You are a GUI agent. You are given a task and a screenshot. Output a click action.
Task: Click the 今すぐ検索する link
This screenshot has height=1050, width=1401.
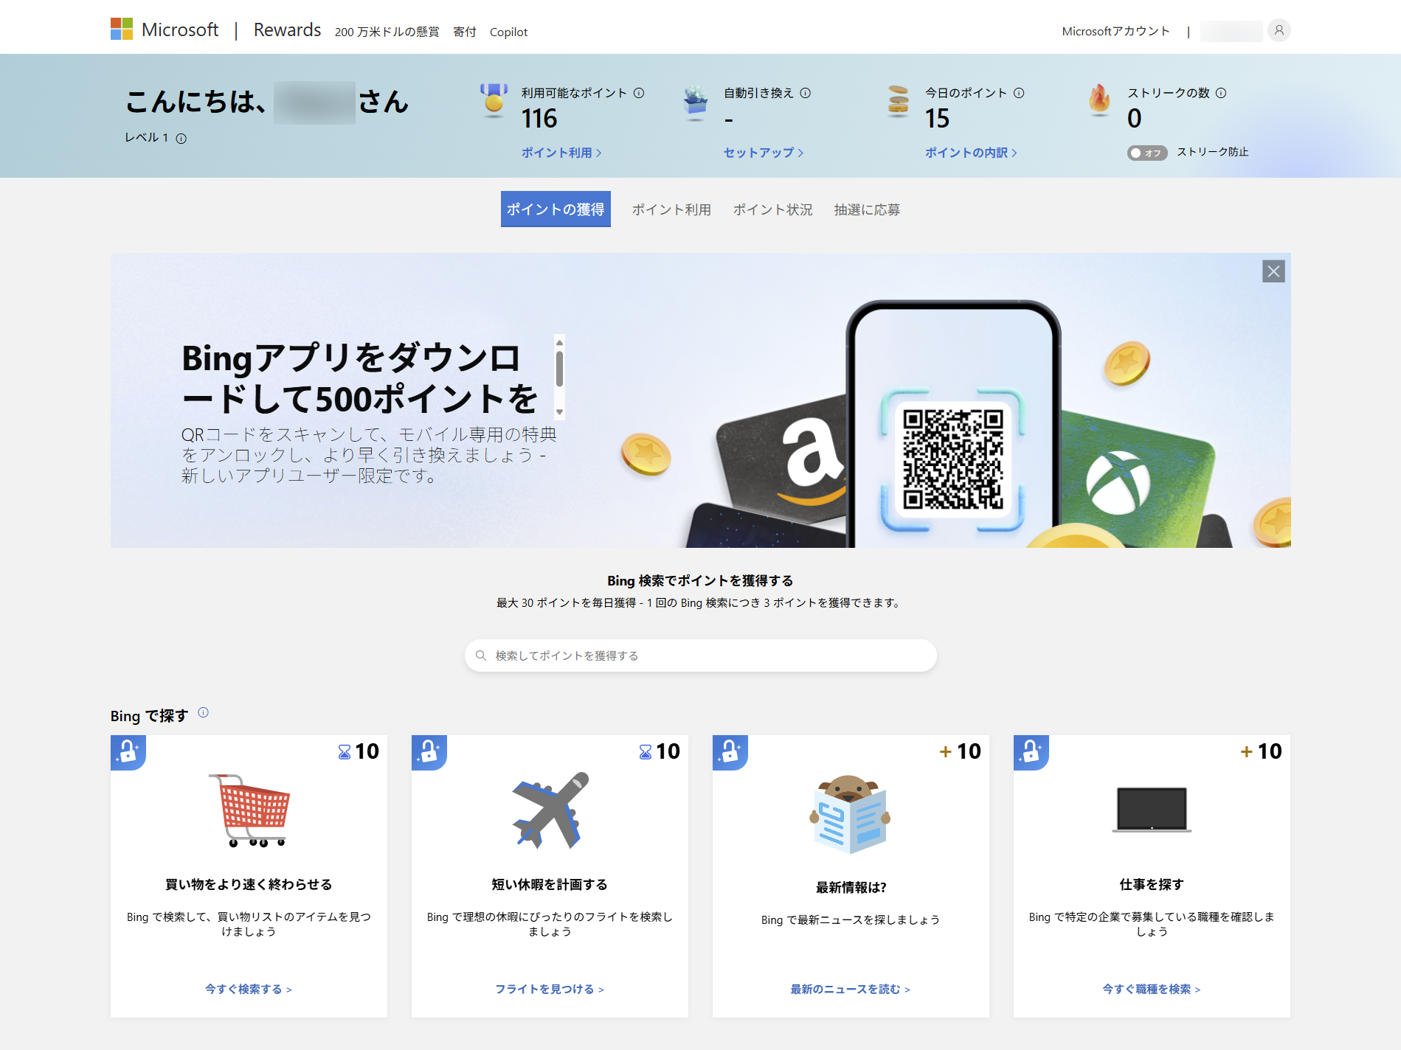click(x=249, y=989)
